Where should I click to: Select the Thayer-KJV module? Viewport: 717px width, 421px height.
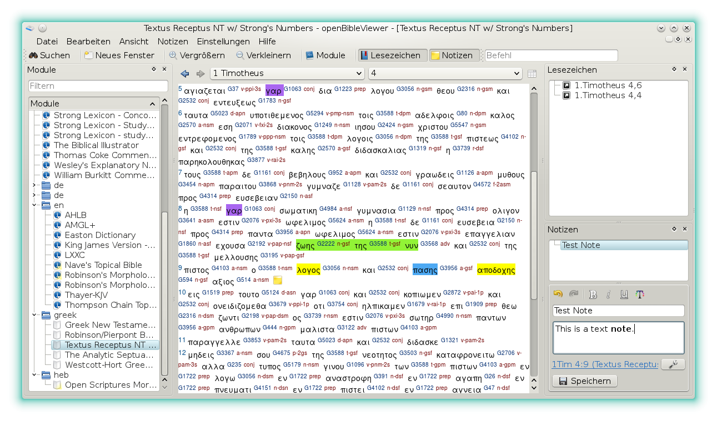pyautogui.click(x=86, y=295)
